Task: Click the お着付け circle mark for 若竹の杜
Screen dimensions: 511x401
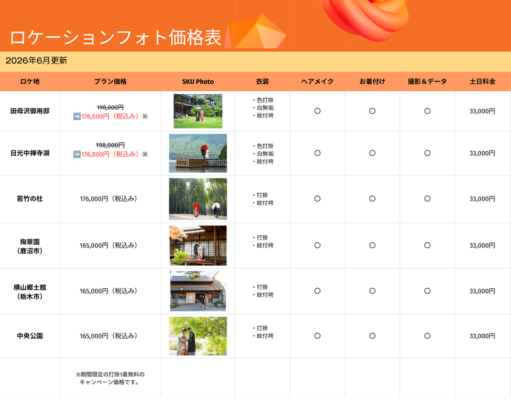Action: tap(372, 199)
